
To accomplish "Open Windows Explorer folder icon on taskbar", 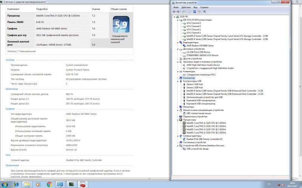I will [27, 185].
